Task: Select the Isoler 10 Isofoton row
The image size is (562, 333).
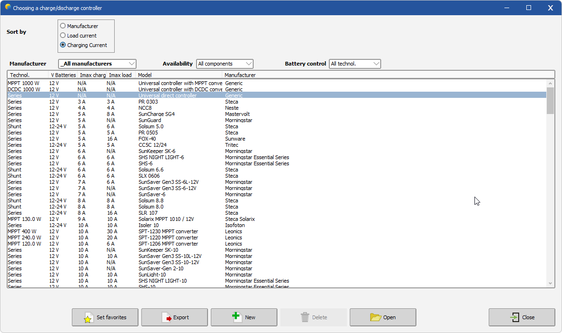Action: (x=276, y=225)
